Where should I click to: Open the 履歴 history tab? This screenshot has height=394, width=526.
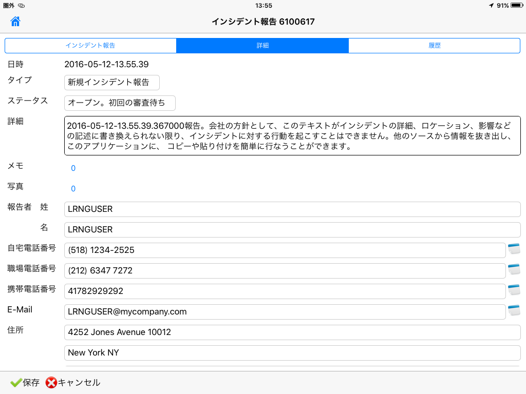(x=435, y=46)
